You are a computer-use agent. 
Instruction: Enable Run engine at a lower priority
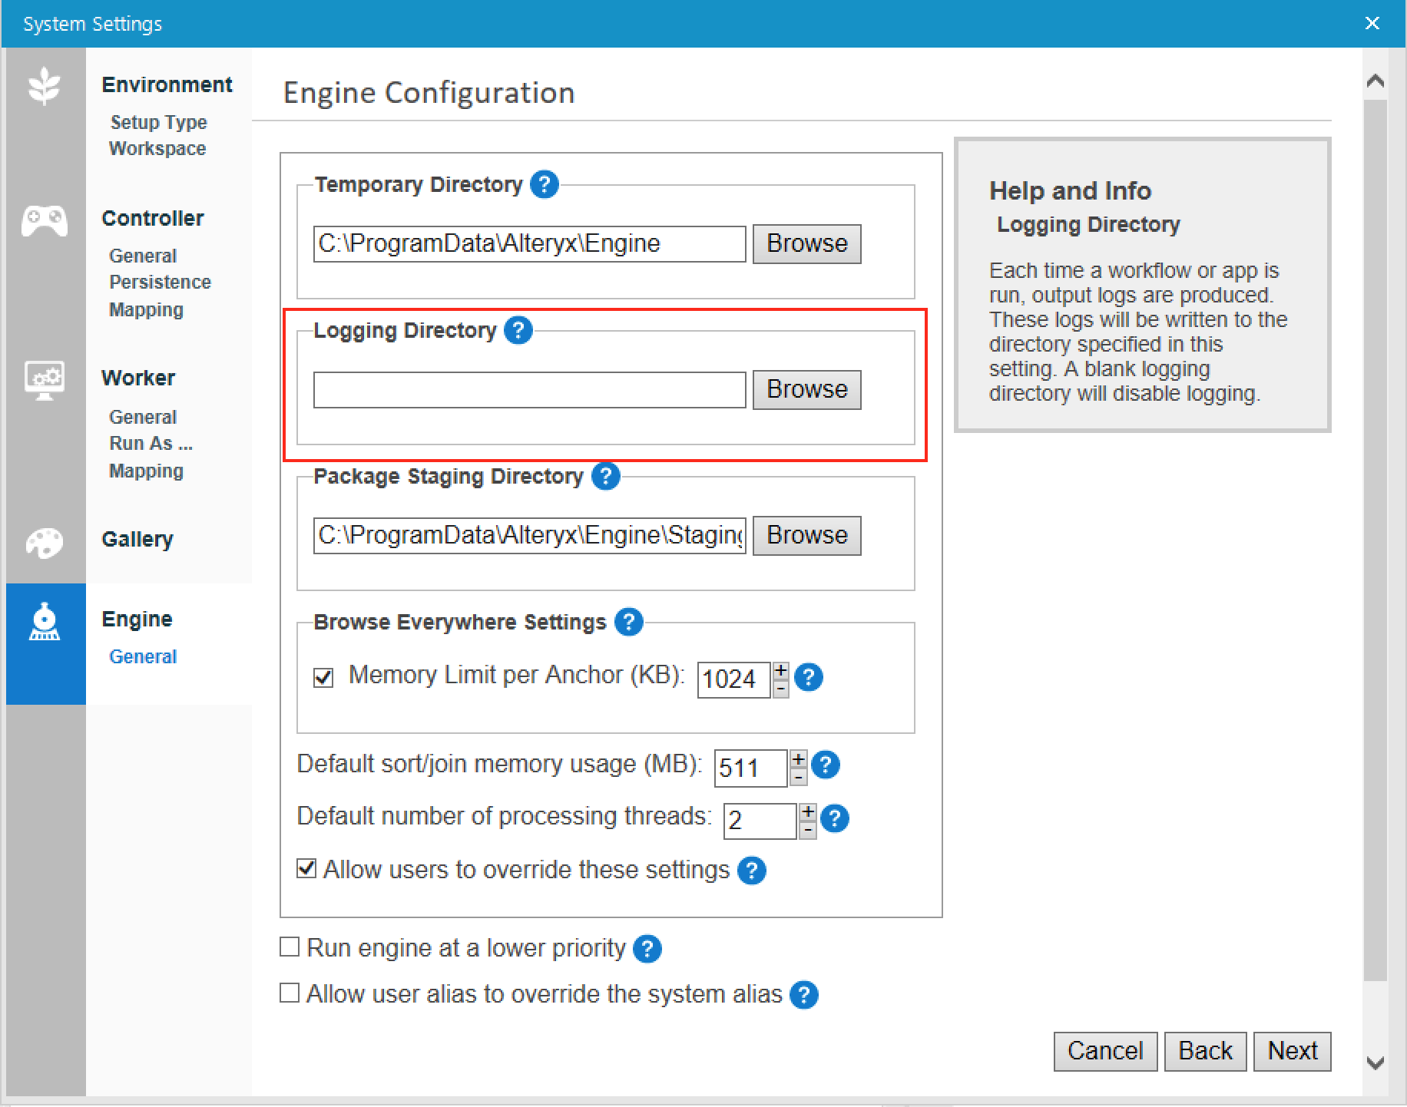point(290,947)
